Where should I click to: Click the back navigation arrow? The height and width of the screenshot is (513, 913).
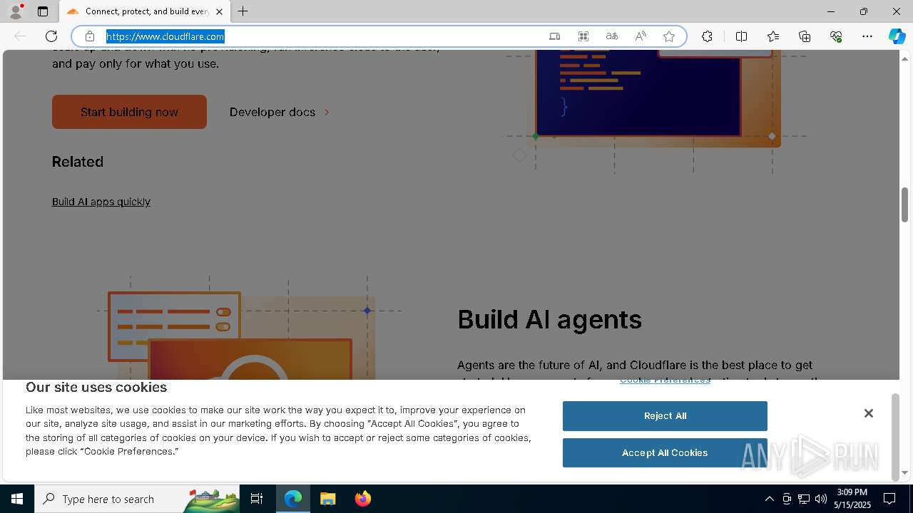[20, 36]
